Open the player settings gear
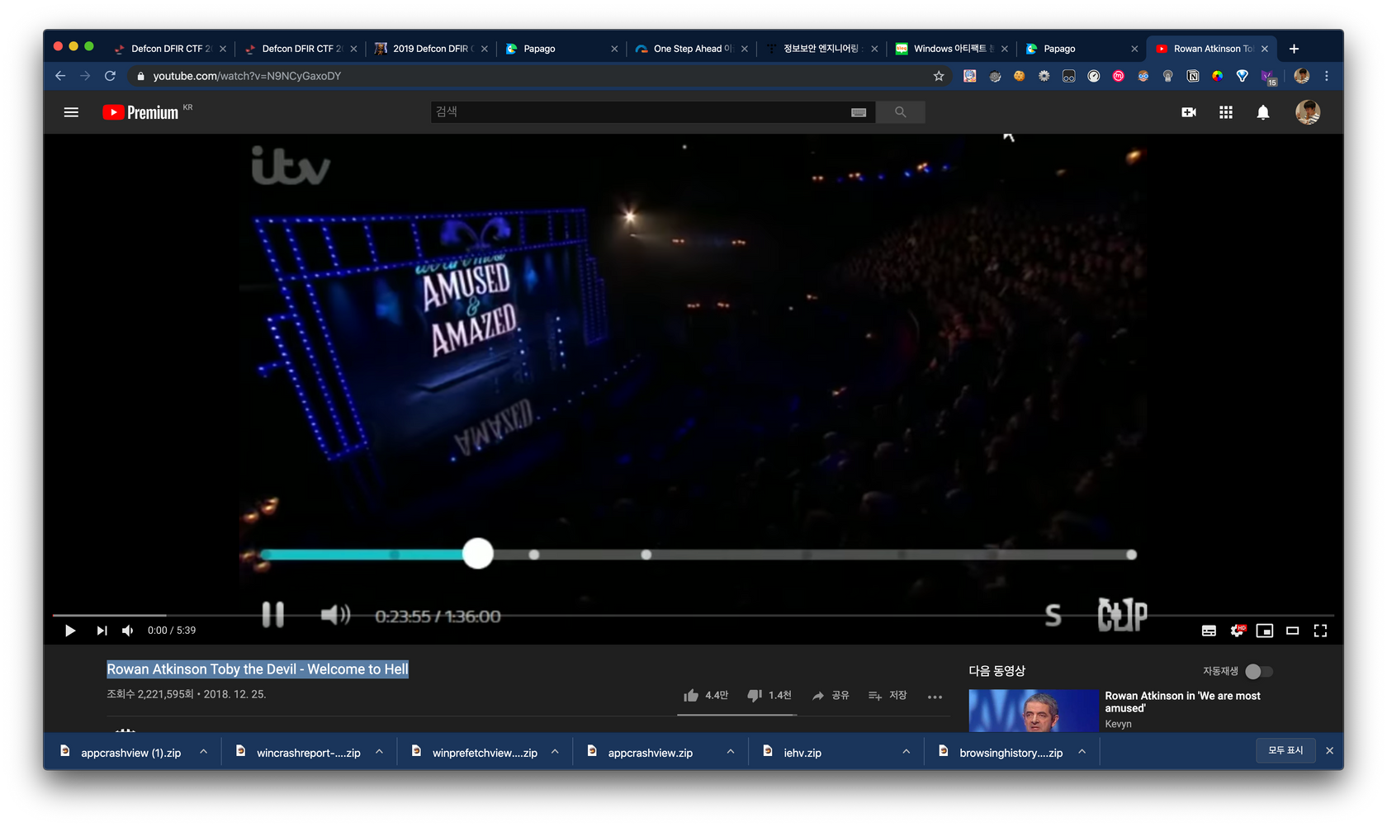The width and height of the screenshot is (1387, 827). (x=1237, y=631)
